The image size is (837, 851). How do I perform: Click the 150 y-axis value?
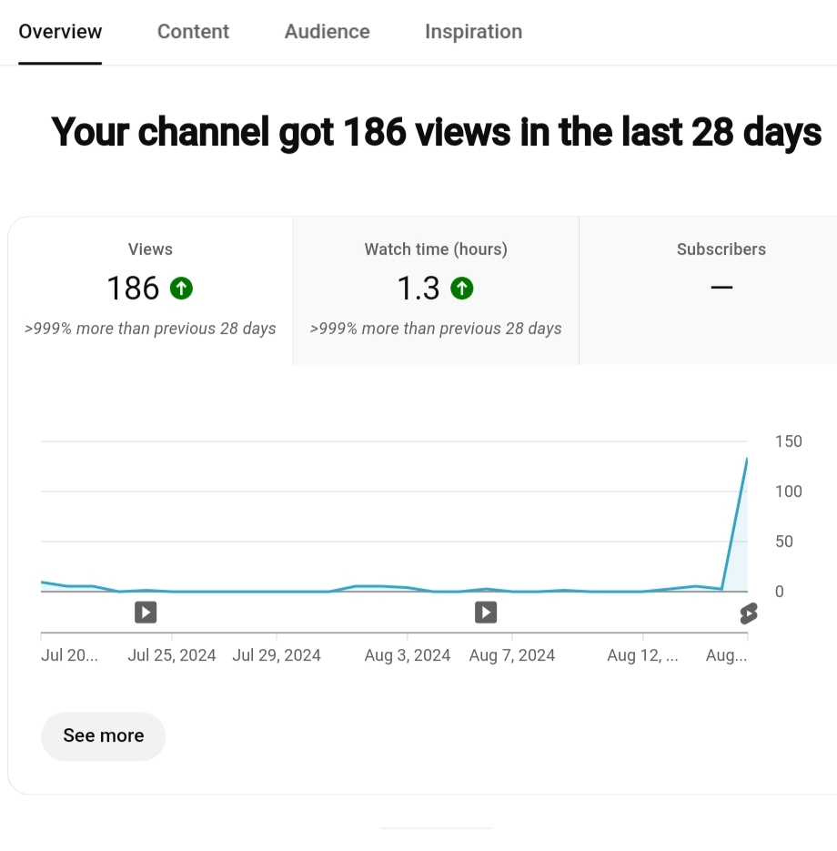[x=788, y=441]
